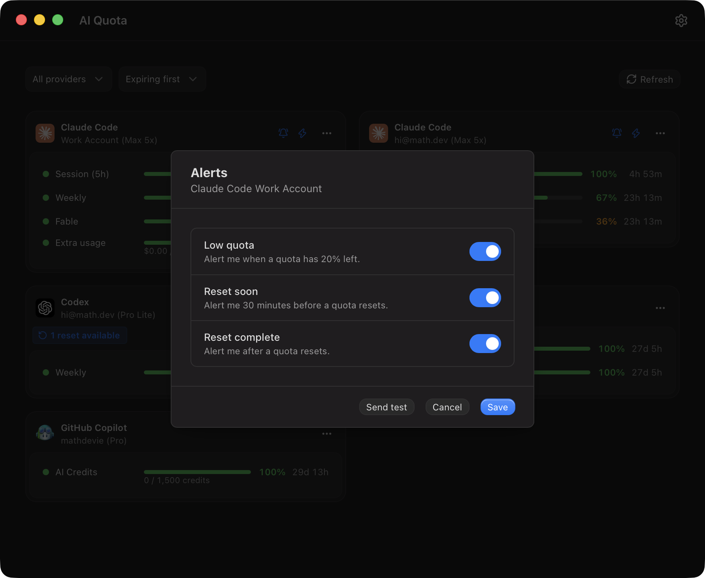Click Claude Code logo of hi@math.dev card
This screenshot has width=705, height=578.
click(379, 133)
